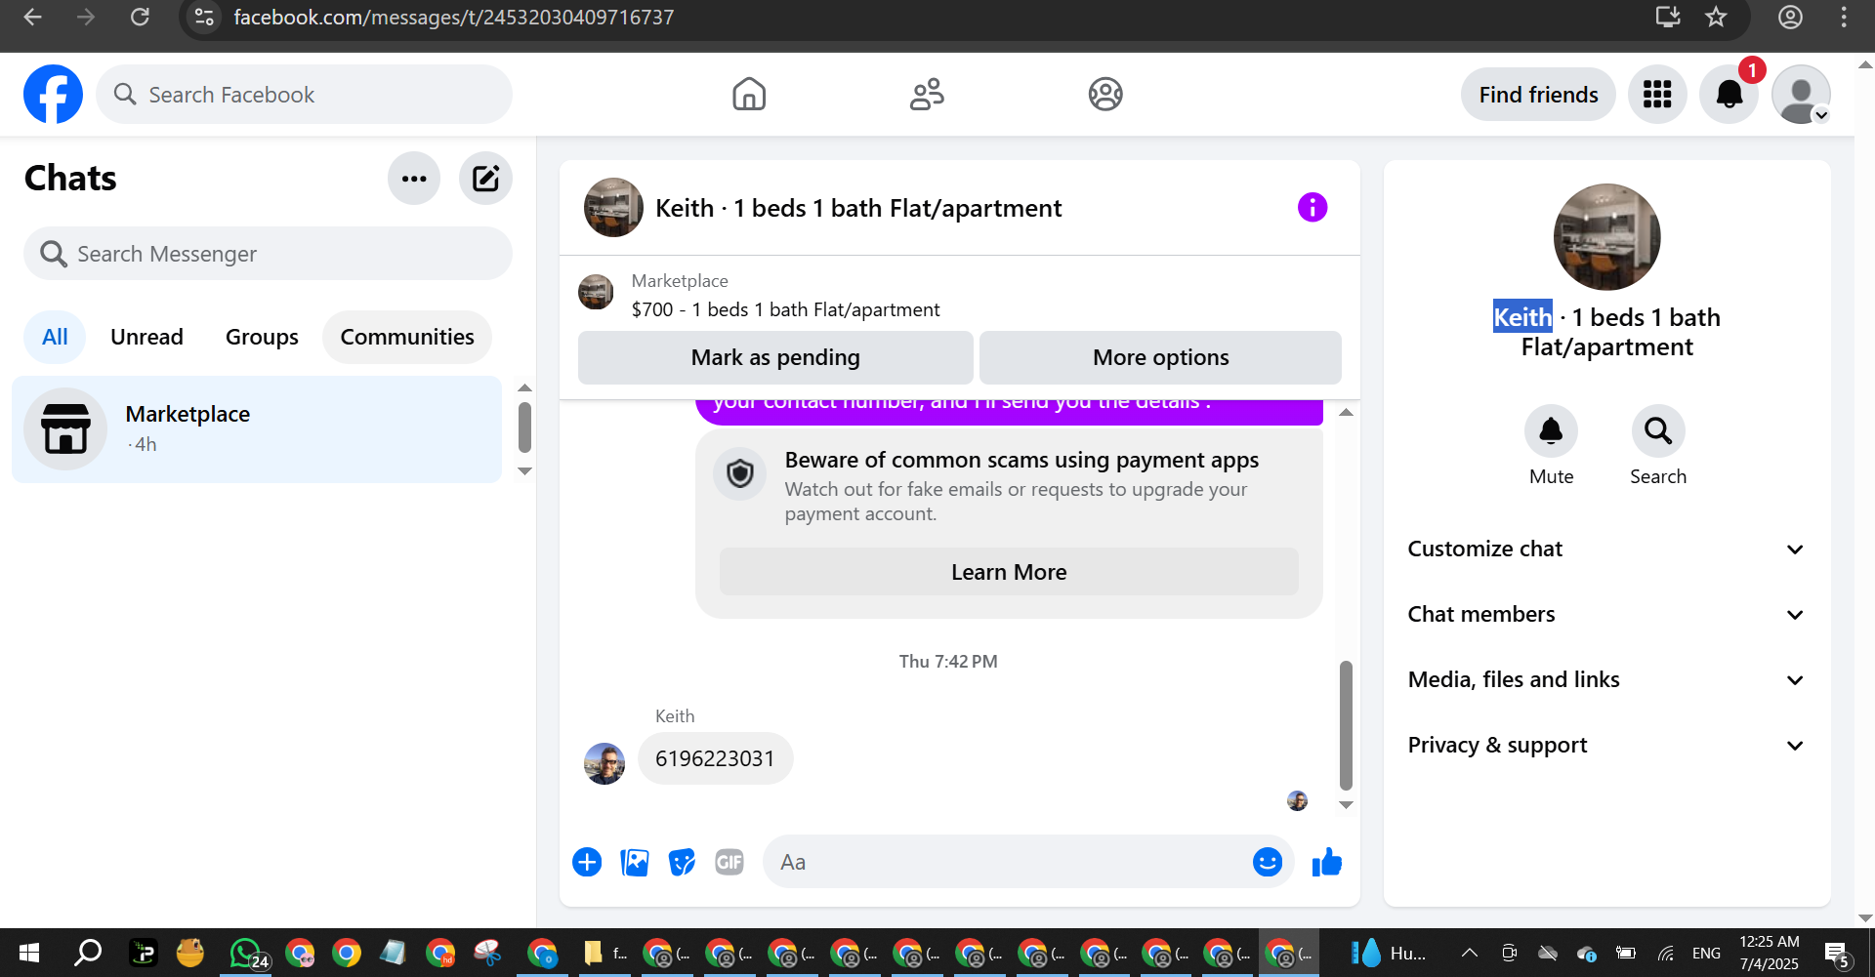The height and width of the screenshot is (977, 1875).
Task: Search in conversation magnifier icon
Action: (x=1658, y=431)
